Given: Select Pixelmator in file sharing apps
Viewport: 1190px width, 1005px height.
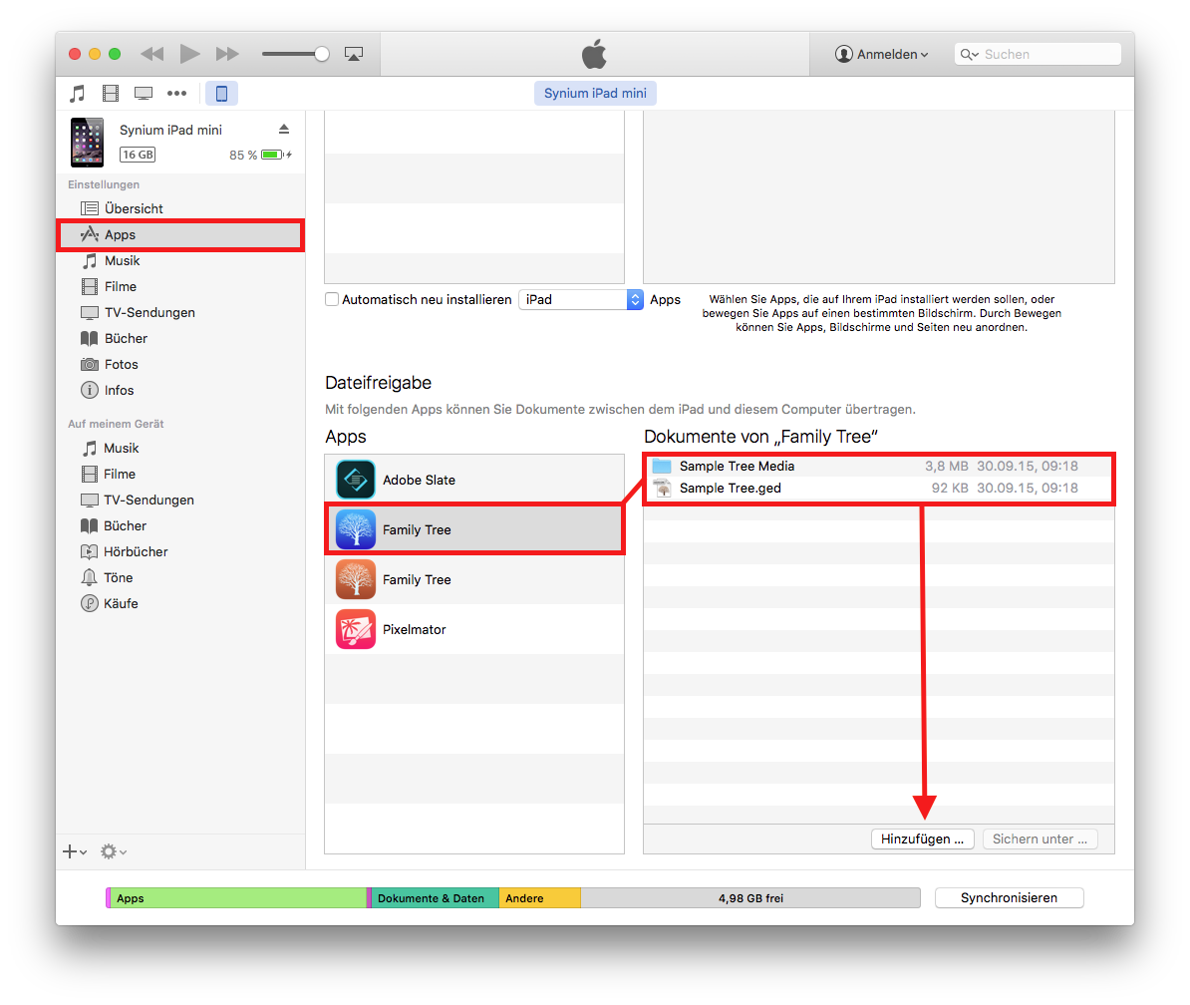Looking at the screenshot, I should click(x=474, y=629).
